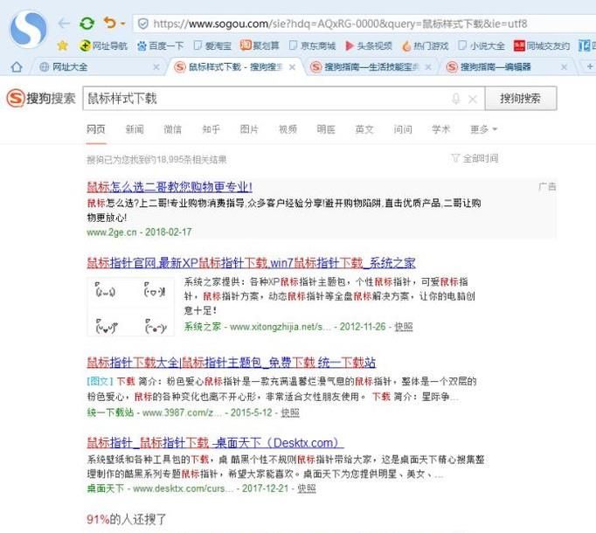Open 聚划算 bookmark
The image size is (596, 533).
click(260, 45)
